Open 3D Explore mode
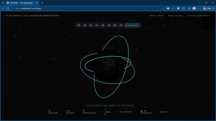The image size is (216, 121). 53,112
